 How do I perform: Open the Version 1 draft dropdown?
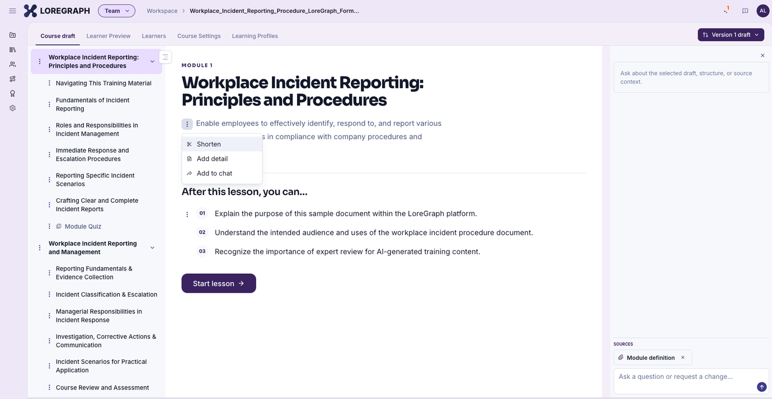point(731,35)
